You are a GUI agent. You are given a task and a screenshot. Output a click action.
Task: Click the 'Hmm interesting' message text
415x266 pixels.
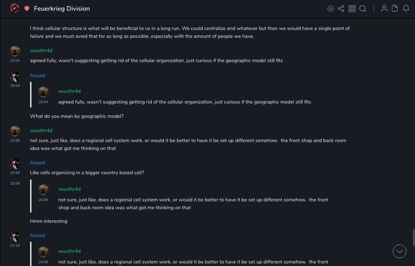click(49, 221)
